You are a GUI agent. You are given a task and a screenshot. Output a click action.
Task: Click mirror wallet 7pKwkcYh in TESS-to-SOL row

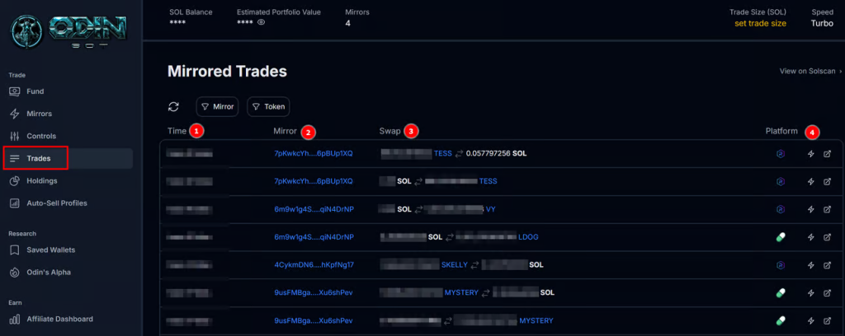click(313, 154)
